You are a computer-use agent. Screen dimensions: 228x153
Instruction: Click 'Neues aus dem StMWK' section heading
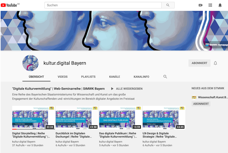208,88
